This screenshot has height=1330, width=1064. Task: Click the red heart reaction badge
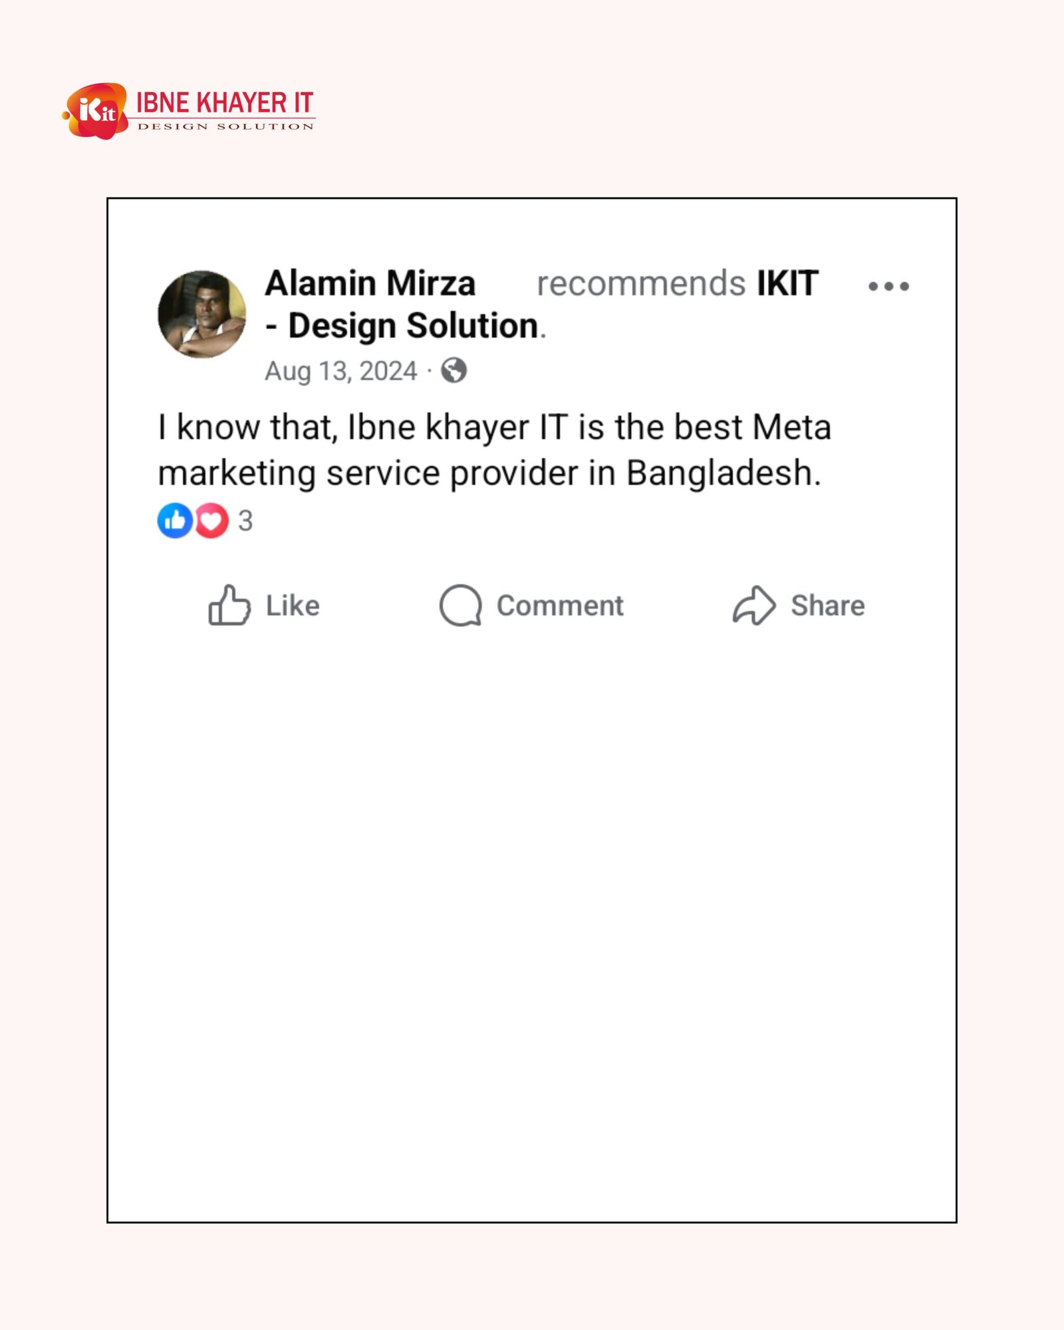click(x=211, y=521)
